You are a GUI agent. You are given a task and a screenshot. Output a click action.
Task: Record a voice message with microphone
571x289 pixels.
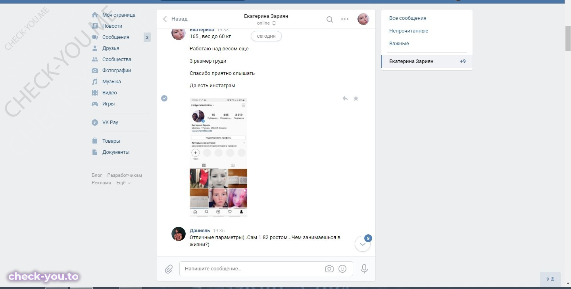(x=364, y=269)
